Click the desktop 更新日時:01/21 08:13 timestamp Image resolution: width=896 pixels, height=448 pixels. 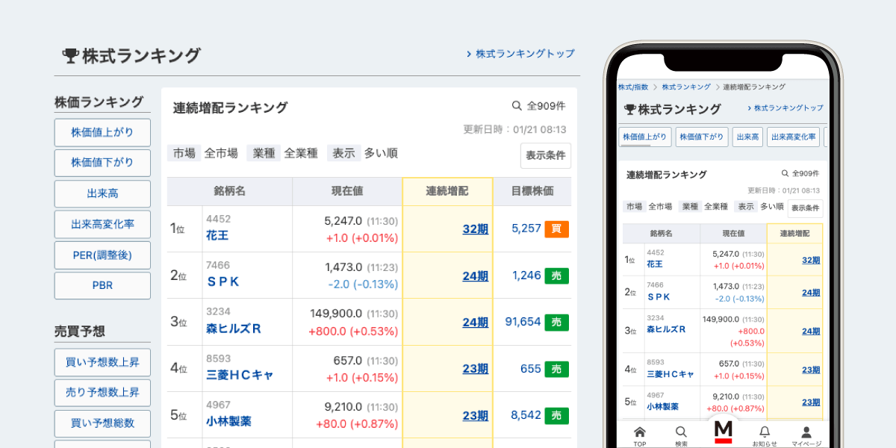coord(514,129)
